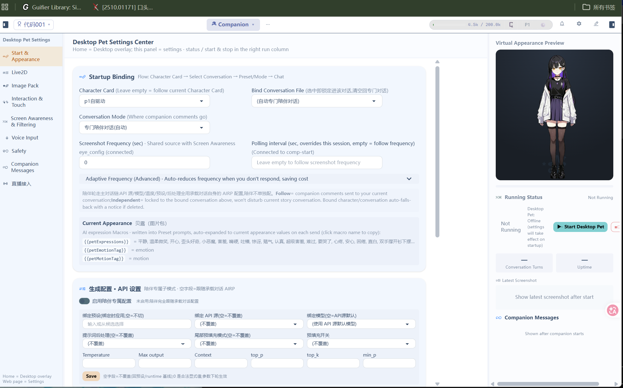
Task: Select the Live2D tab
Action: 31,72
